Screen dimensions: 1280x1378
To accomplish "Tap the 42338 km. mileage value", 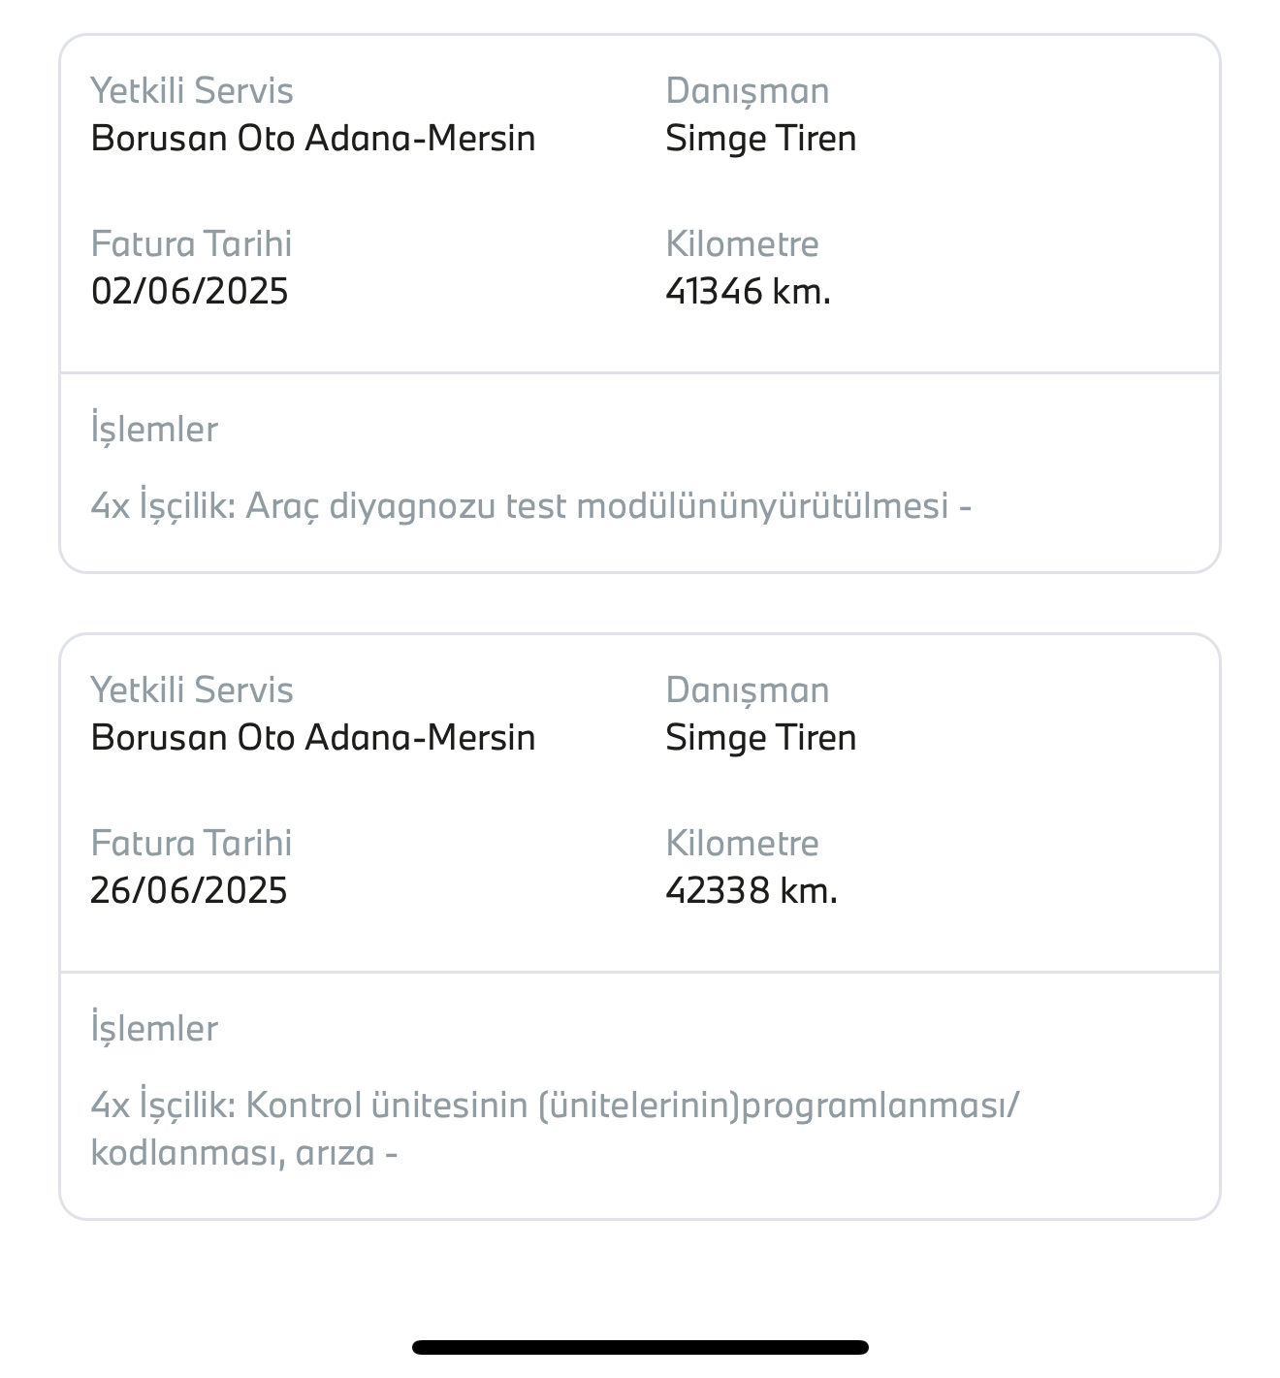I will pos(752,890).
